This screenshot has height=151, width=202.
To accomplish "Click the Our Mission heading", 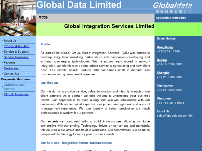I will point(49,83).
